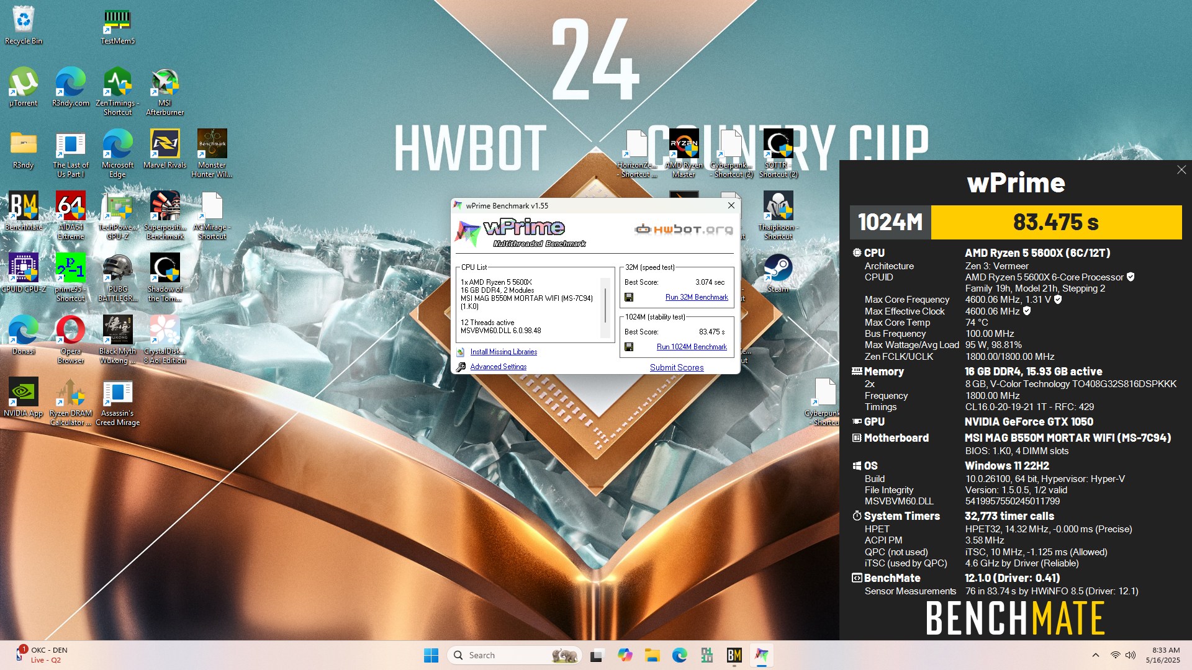Launch TestMem5 from the desktop
This screenshot has height=670, width=1192.
tap(117, 25)
